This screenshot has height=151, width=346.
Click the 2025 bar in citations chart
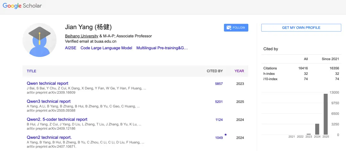[326, 114]
